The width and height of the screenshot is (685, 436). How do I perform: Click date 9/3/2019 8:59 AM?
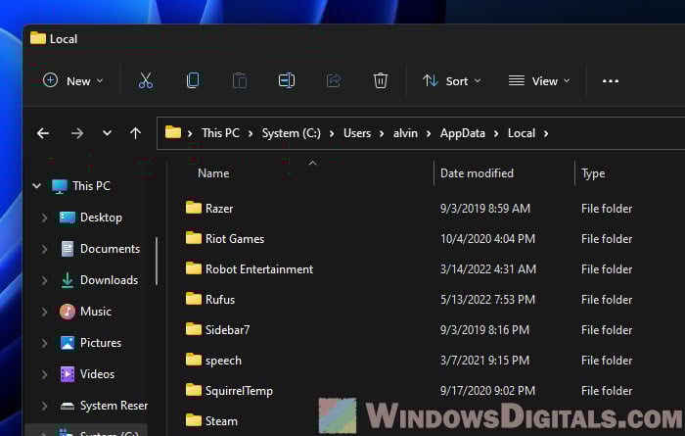(x=485, y=209)
